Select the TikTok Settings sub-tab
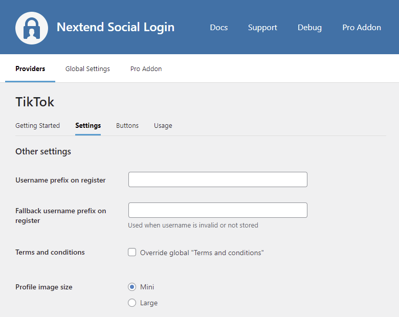Viewport: 399px width, 317px height. click(x=88, y=125)
